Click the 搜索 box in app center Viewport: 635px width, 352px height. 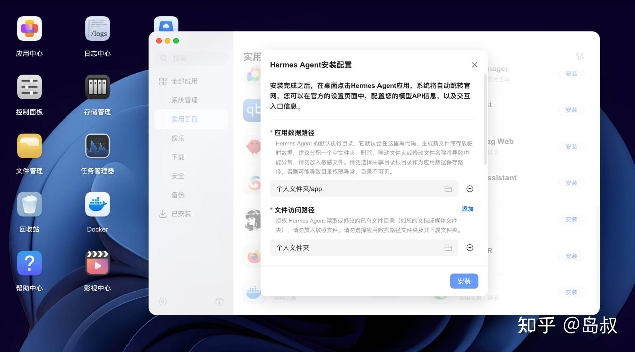[x=191, y=58]
